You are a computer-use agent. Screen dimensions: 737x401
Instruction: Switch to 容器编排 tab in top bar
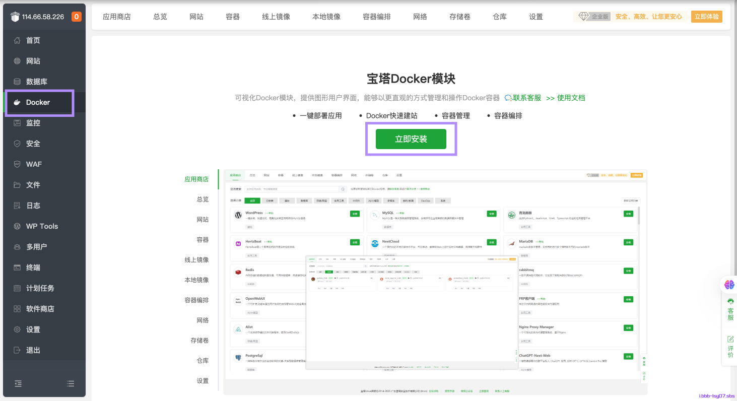377,17
